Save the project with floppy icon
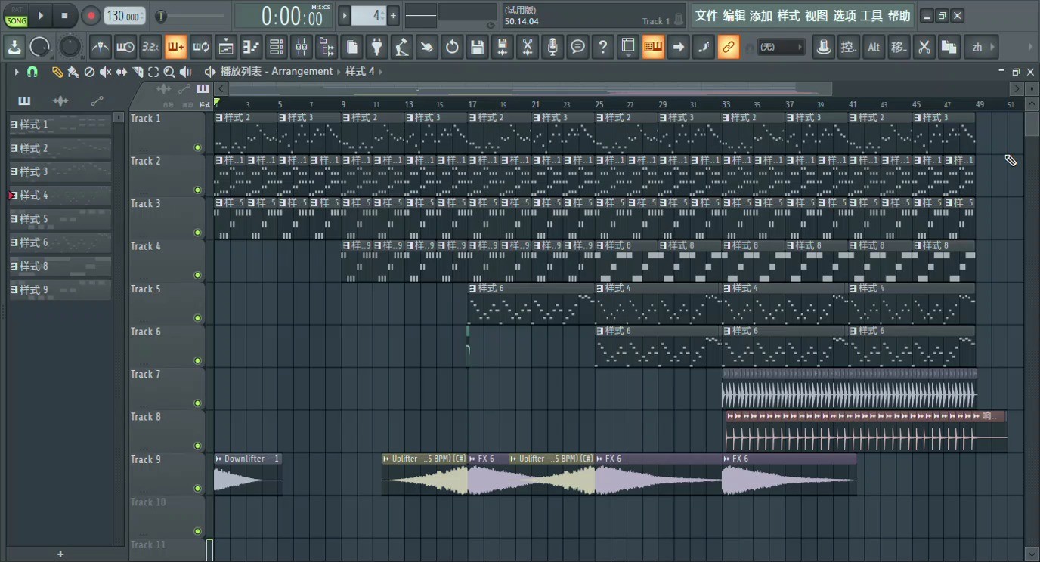Screen dimensions: 1040x562 [477, 47]
